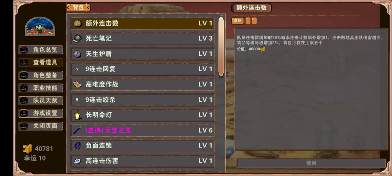Click the scroll map icon for 高难度作战

[77, 84]
